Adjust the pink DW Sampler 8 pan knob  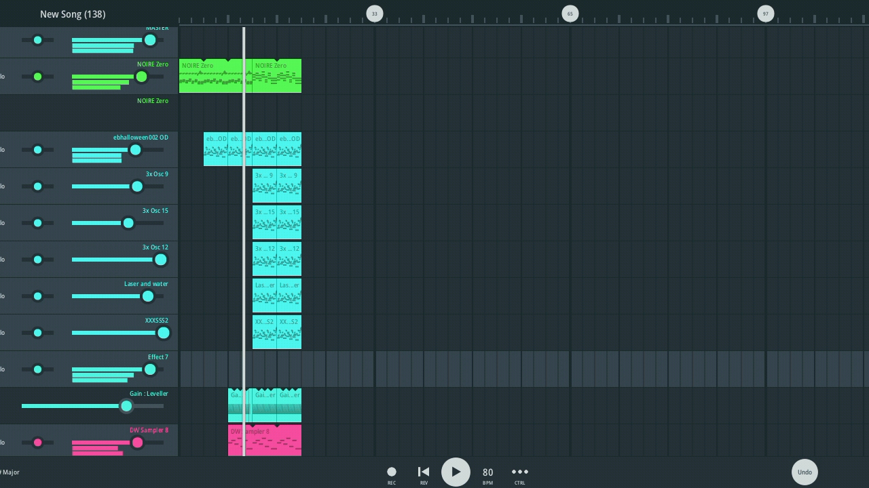(37, 443)
